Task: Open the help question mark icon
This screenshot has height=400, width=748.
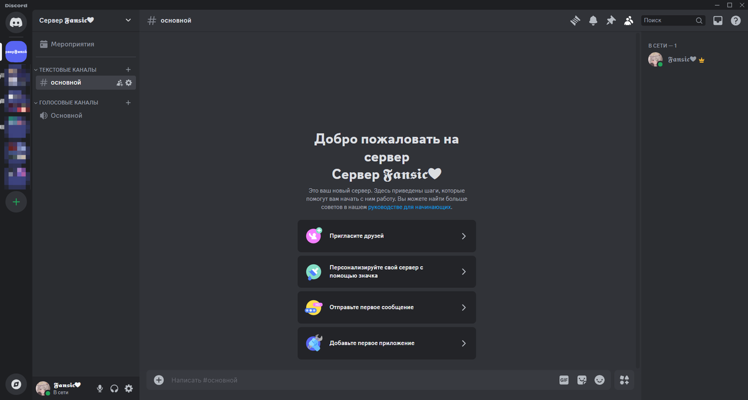Action: (736, 21)
